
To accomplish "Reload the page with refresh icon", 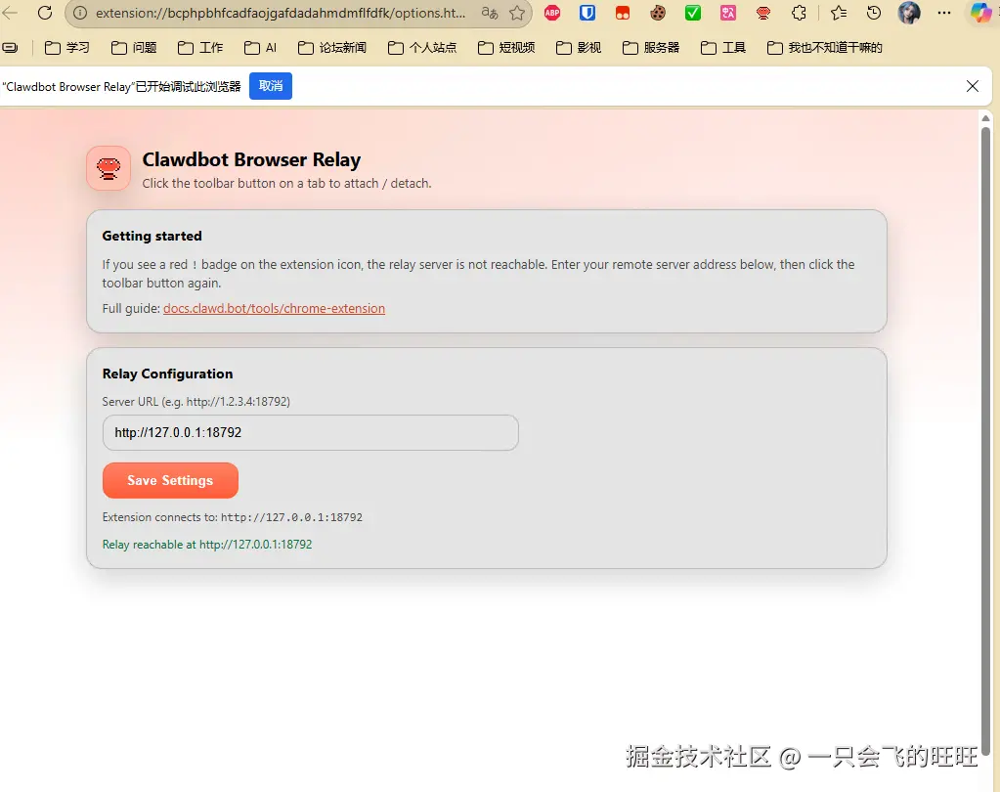I will click(x=45, y=13).
